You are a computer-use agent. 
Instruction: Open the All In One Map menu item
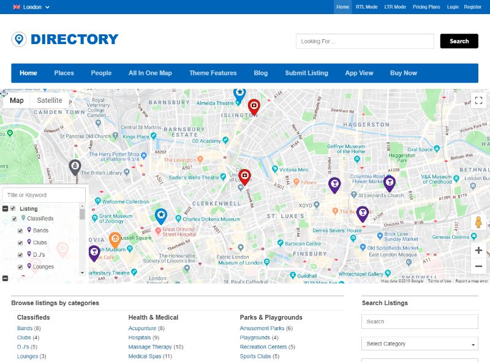[150, 73]
